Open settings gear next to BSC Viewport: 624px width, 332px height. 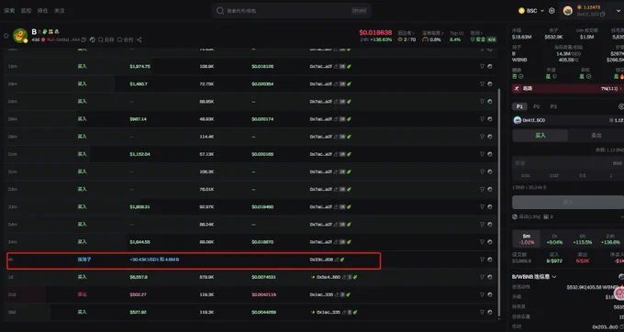click(552, 11)
